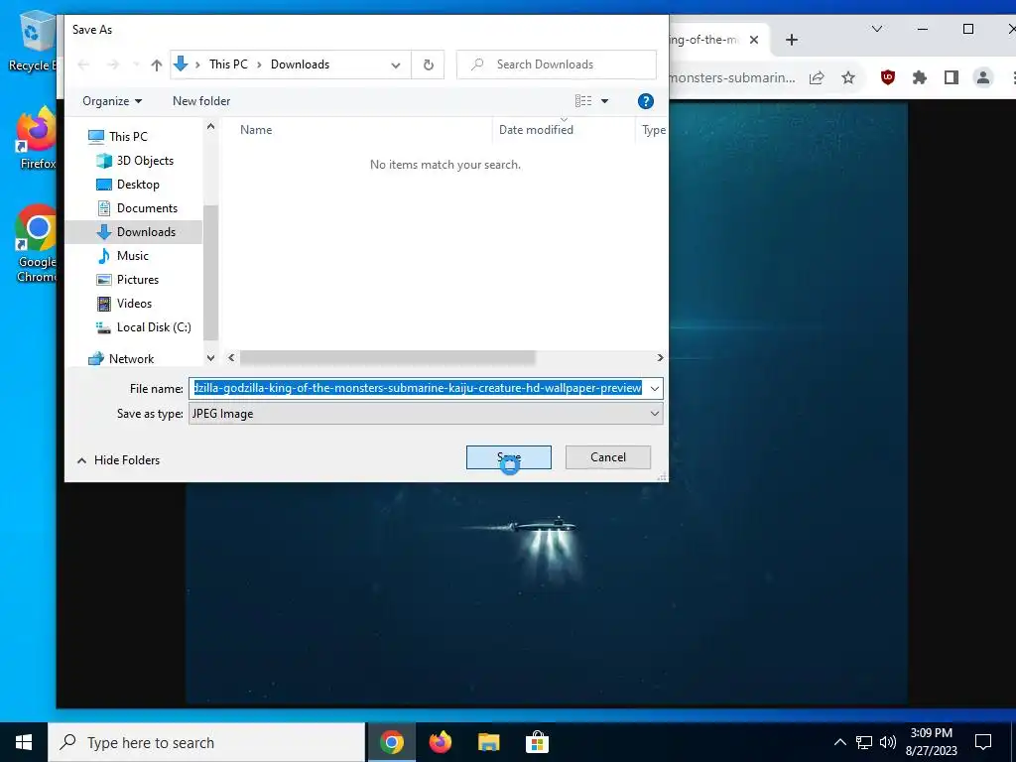1016x762 pixels.
Task: Open the volume tray icon
Action: point(888,742)
